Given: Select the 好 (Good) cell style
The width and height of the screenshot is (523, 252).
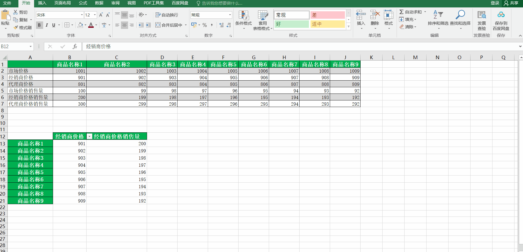Looking at the screenshot, I should point(292,24).
